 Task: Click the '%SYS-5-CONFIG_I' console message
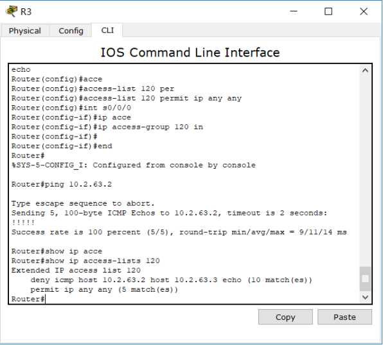tap(134, 165)
